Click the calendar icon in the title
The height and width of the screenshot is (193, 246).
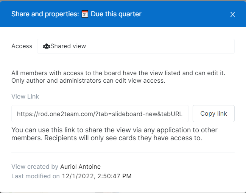click(85, 14)
